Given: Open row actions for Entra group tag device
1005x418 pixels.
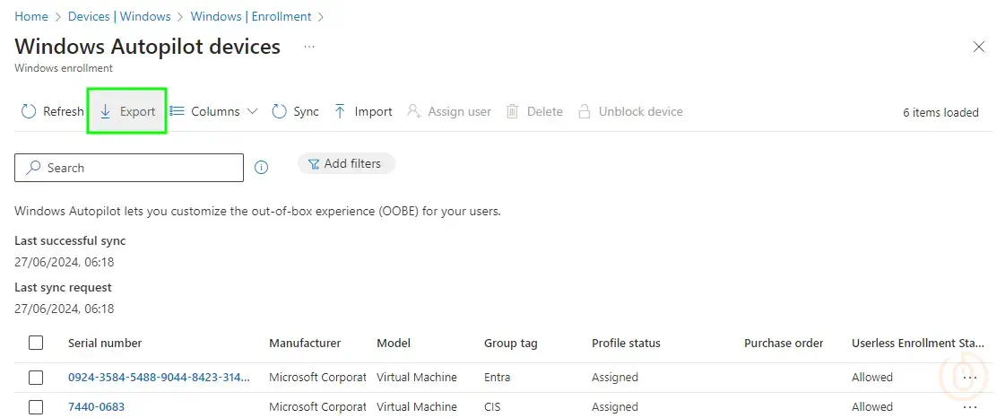Looking at the screenshot, I should click(969, 378).
